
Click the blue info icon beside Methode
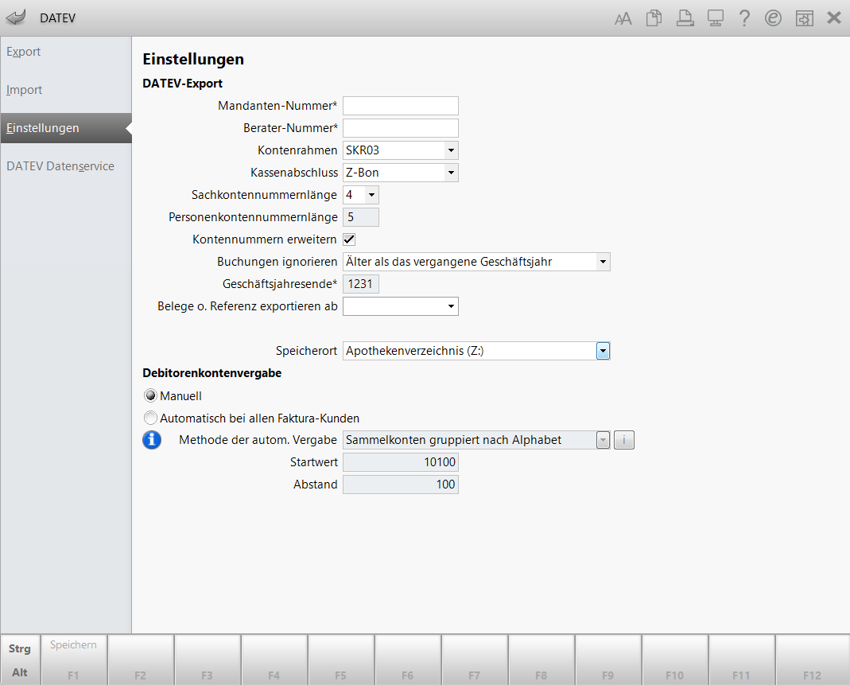[x=152, y=440]
